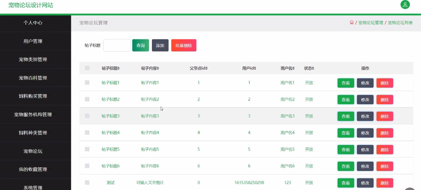Image resolution: width=421 pixels, height=190 pixels.
Task: Edit 帖子标题5 row using 修改
Action: coord(365,149)
